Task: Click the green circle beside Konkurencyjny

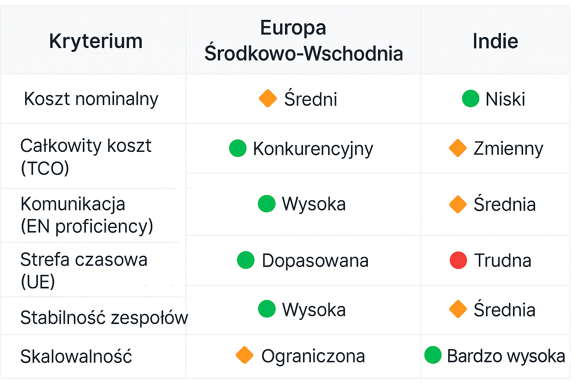Action: pos(238,148)
